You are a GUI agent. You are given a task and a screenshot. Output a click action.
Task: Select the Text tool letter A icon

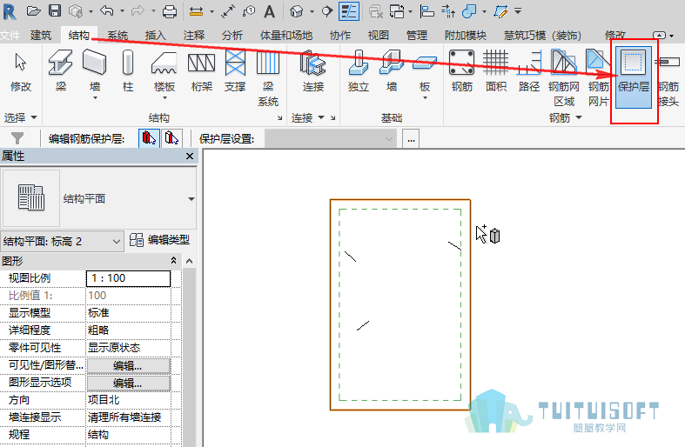coord(270,12)
